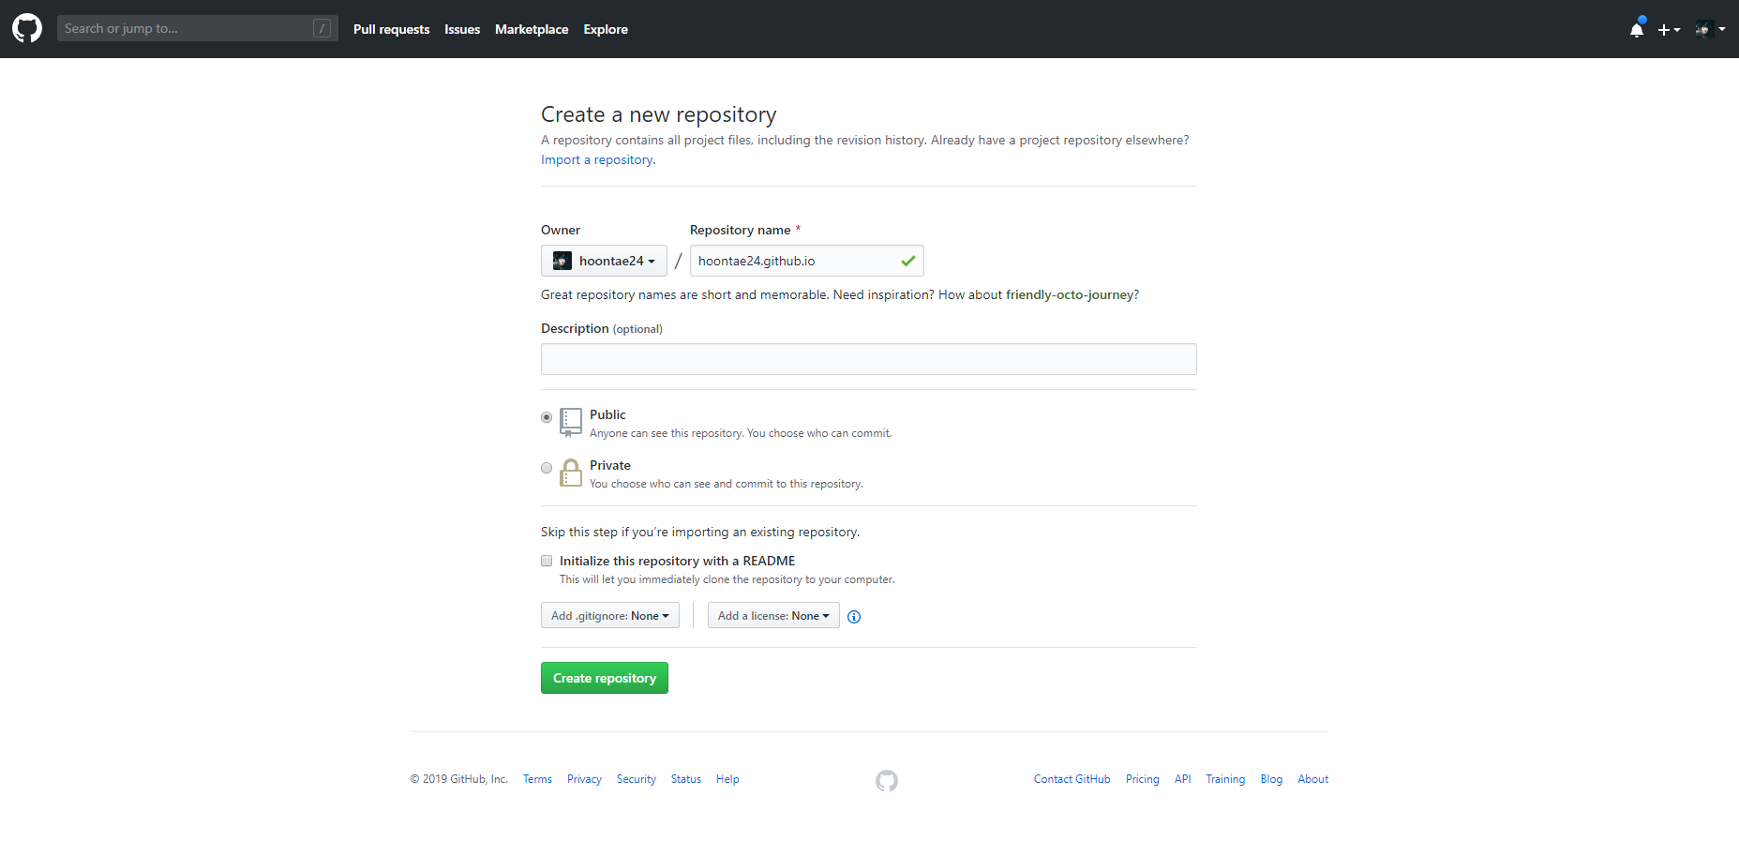Open the Add a license dropdown
Screen dimensions: 1739x856
pos(773,615)
